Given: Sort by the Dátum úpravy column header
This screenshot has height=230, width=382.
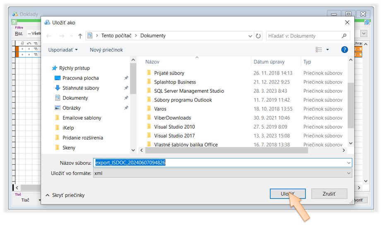Looking at the screenshot, I should (269, 62).
